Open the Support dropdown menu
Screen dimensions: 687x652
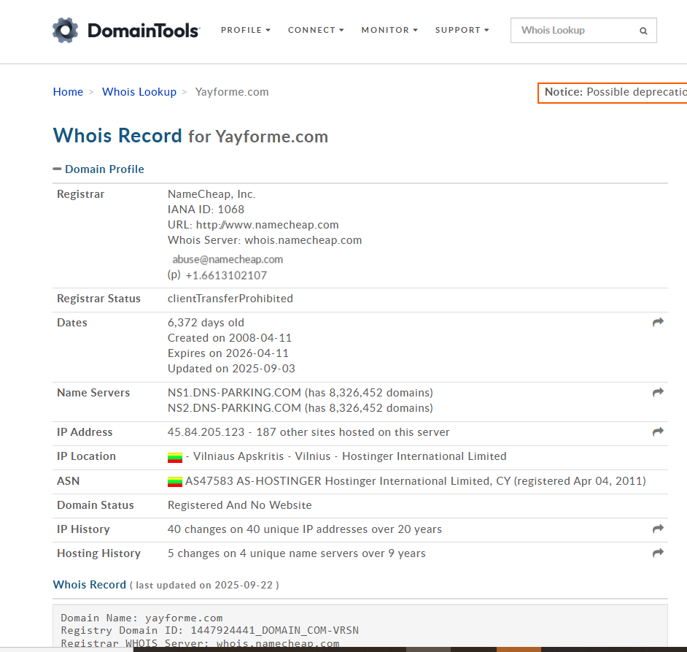[x=462, y=30]
